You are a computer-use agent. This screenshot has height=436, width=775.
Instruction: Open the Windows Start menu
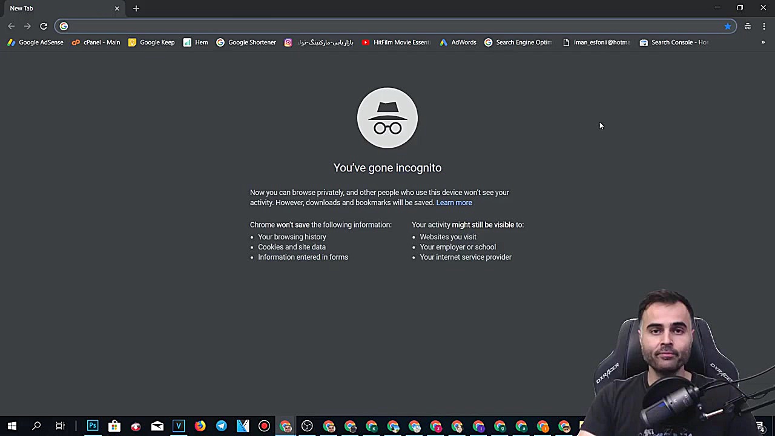click(x=12, y=426)
